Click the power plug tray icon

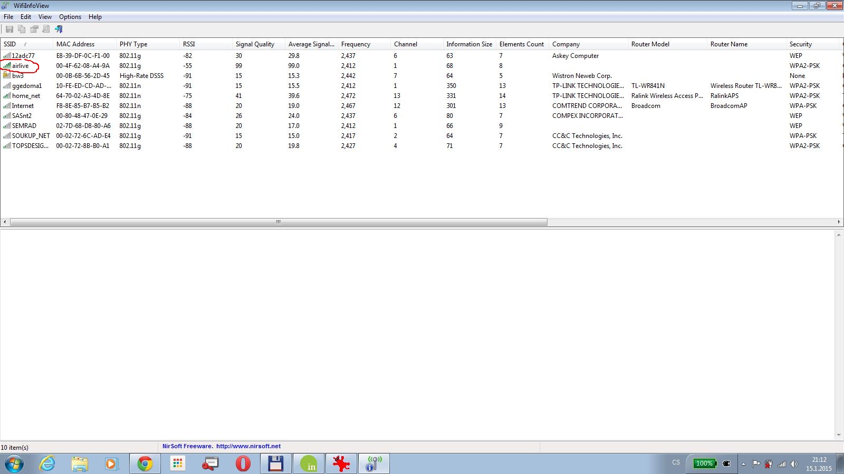pos(727,463)
